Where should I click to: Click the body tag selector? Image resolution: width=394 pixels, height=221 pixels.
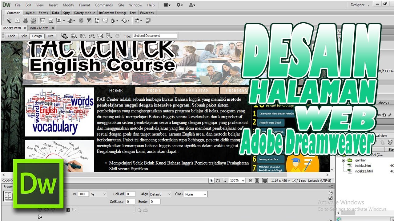8,180
